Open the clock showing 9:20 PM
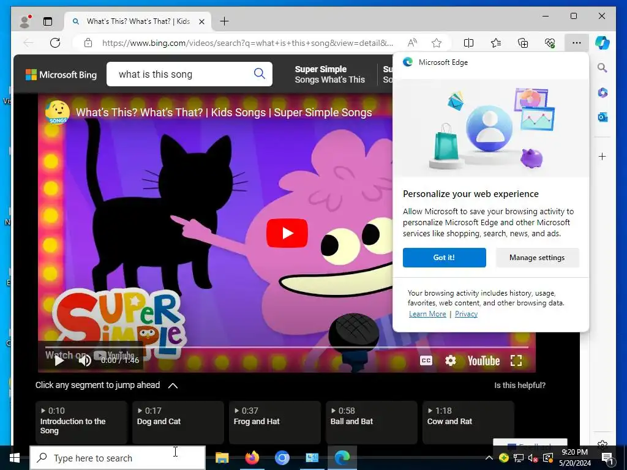This screenshot has width=627, height=470. (x=574, y=458)
